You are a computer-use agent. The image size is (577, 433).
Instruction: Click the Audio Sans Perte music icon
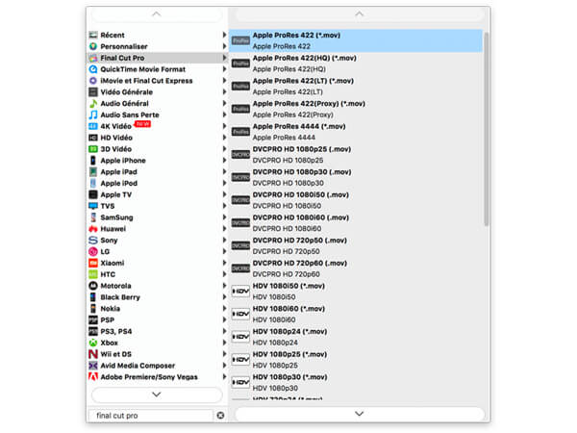pos(92,115)
